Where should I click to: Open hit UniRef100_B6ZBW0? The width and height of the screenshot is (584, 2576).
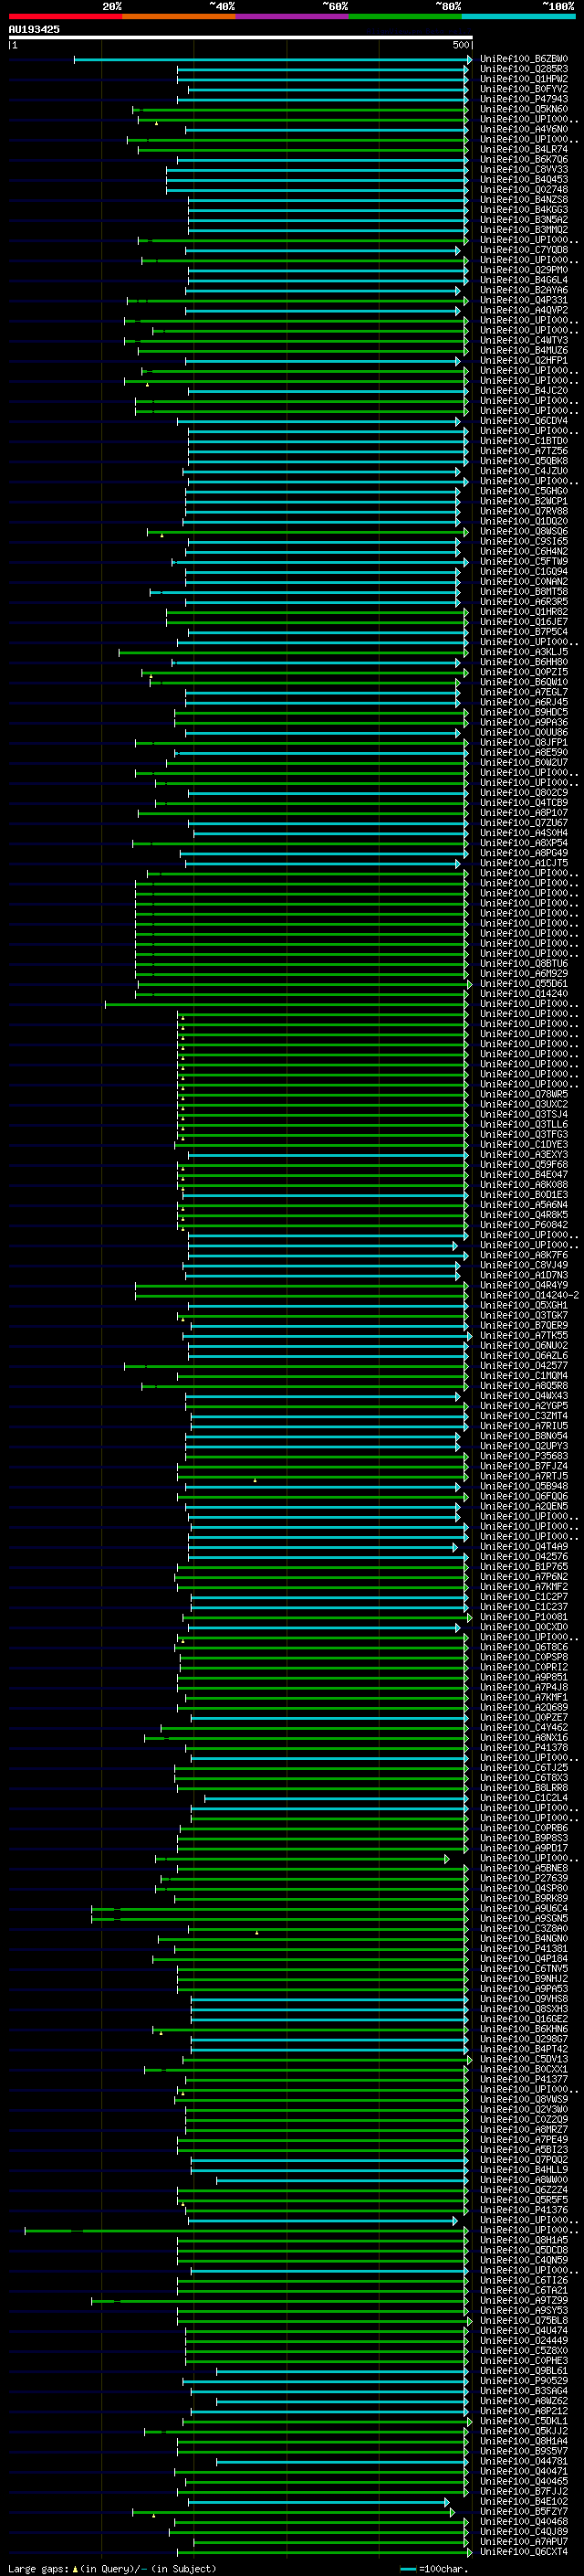tap(524, 59)
